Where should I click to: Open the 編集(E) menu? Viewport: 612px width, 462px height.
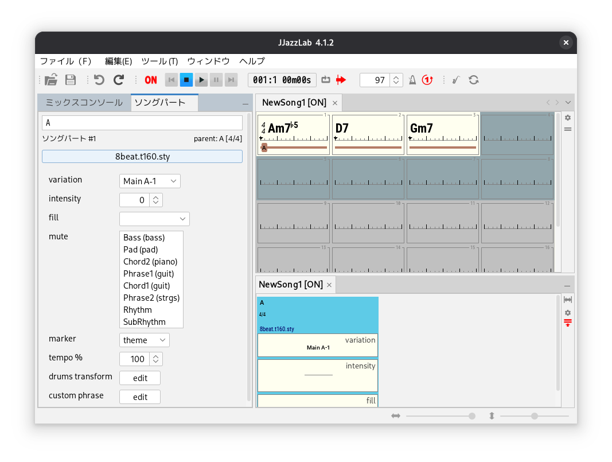click(118, 61)
